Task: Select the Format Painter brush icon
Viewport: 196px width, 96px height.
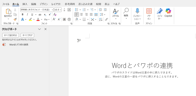Action: point(15,19)
